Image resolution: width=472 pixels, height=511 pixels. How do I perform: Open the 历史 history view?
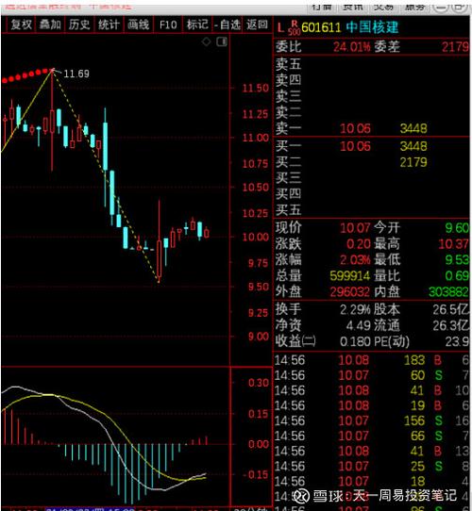click(x=79, y=25)
